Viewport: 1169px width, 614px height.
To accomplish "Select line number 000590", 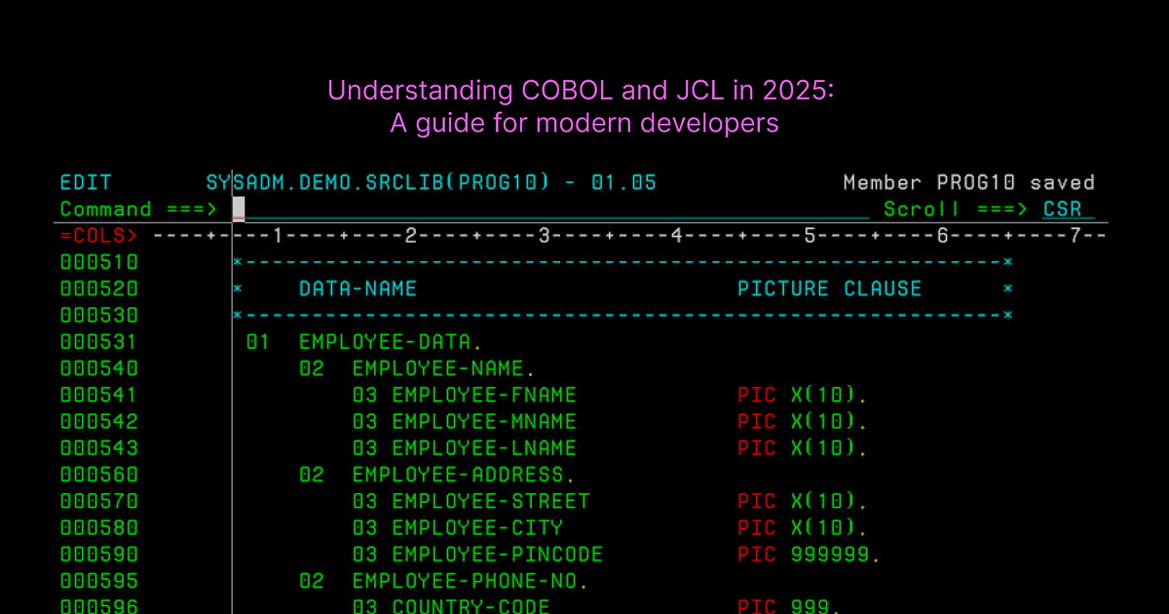I will [x=99, y=555].
